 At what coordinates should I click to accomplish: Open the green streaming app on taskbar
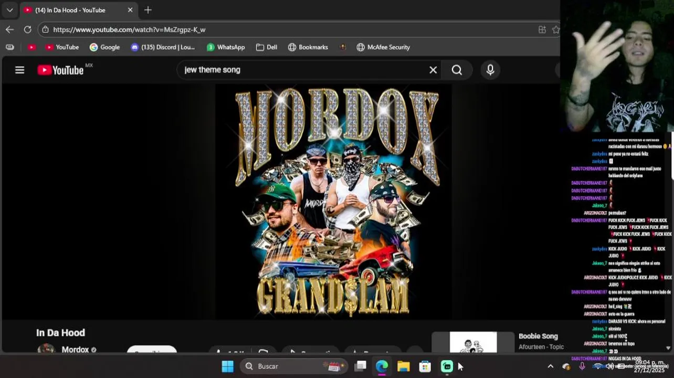tap(447, 366)
